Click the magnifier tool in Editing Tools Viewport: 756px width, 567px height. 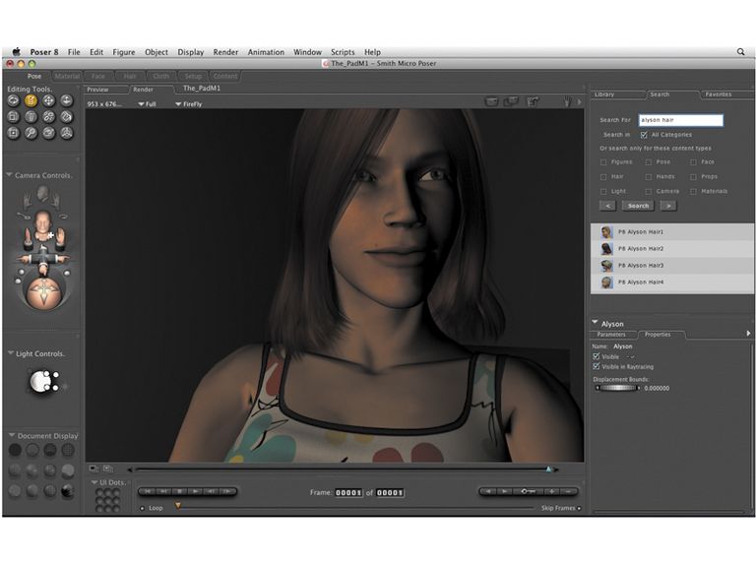coord(31,132)
